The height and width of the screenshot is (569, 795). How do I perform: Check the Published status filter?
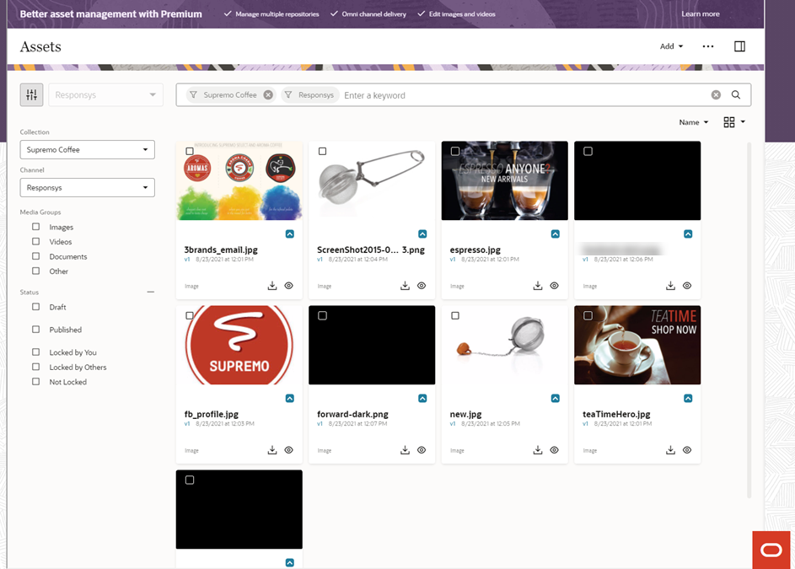tap(36, 329)
